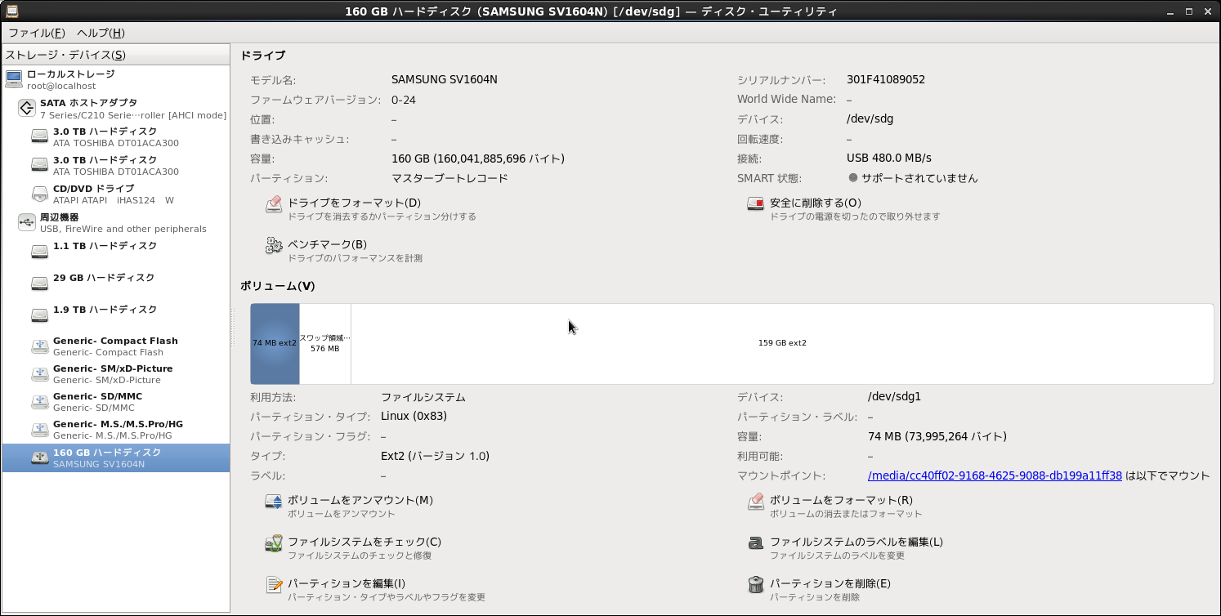1221x616 pixels.
Task: Click USB 480.0 MB/s connection value
Action: coord(889,158)
